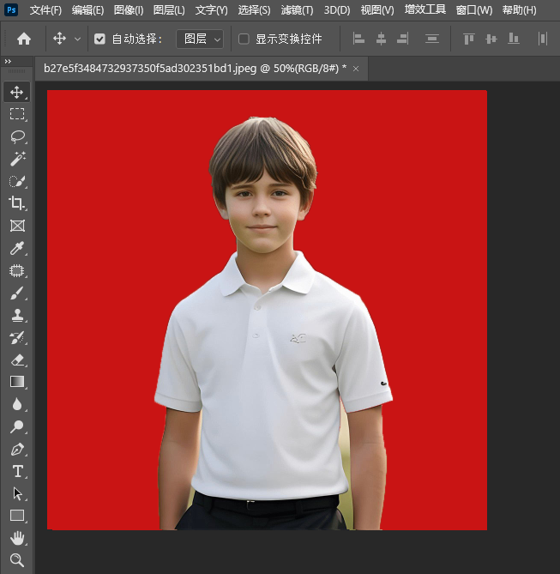Viewport: 560px width, 574px height.
Task: Align bottom edges
Action: pyautogui.click(x=514, y=39)
